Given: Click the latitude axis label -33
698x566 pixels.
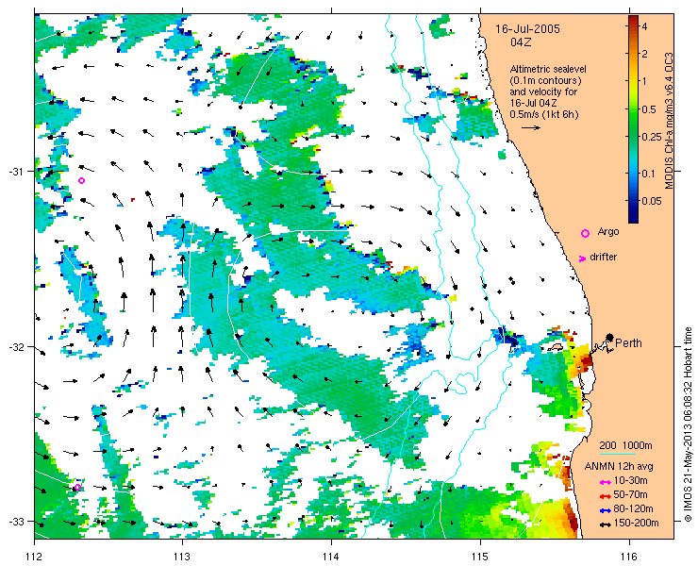Looking at the screenshot, I should pos(16,521).
